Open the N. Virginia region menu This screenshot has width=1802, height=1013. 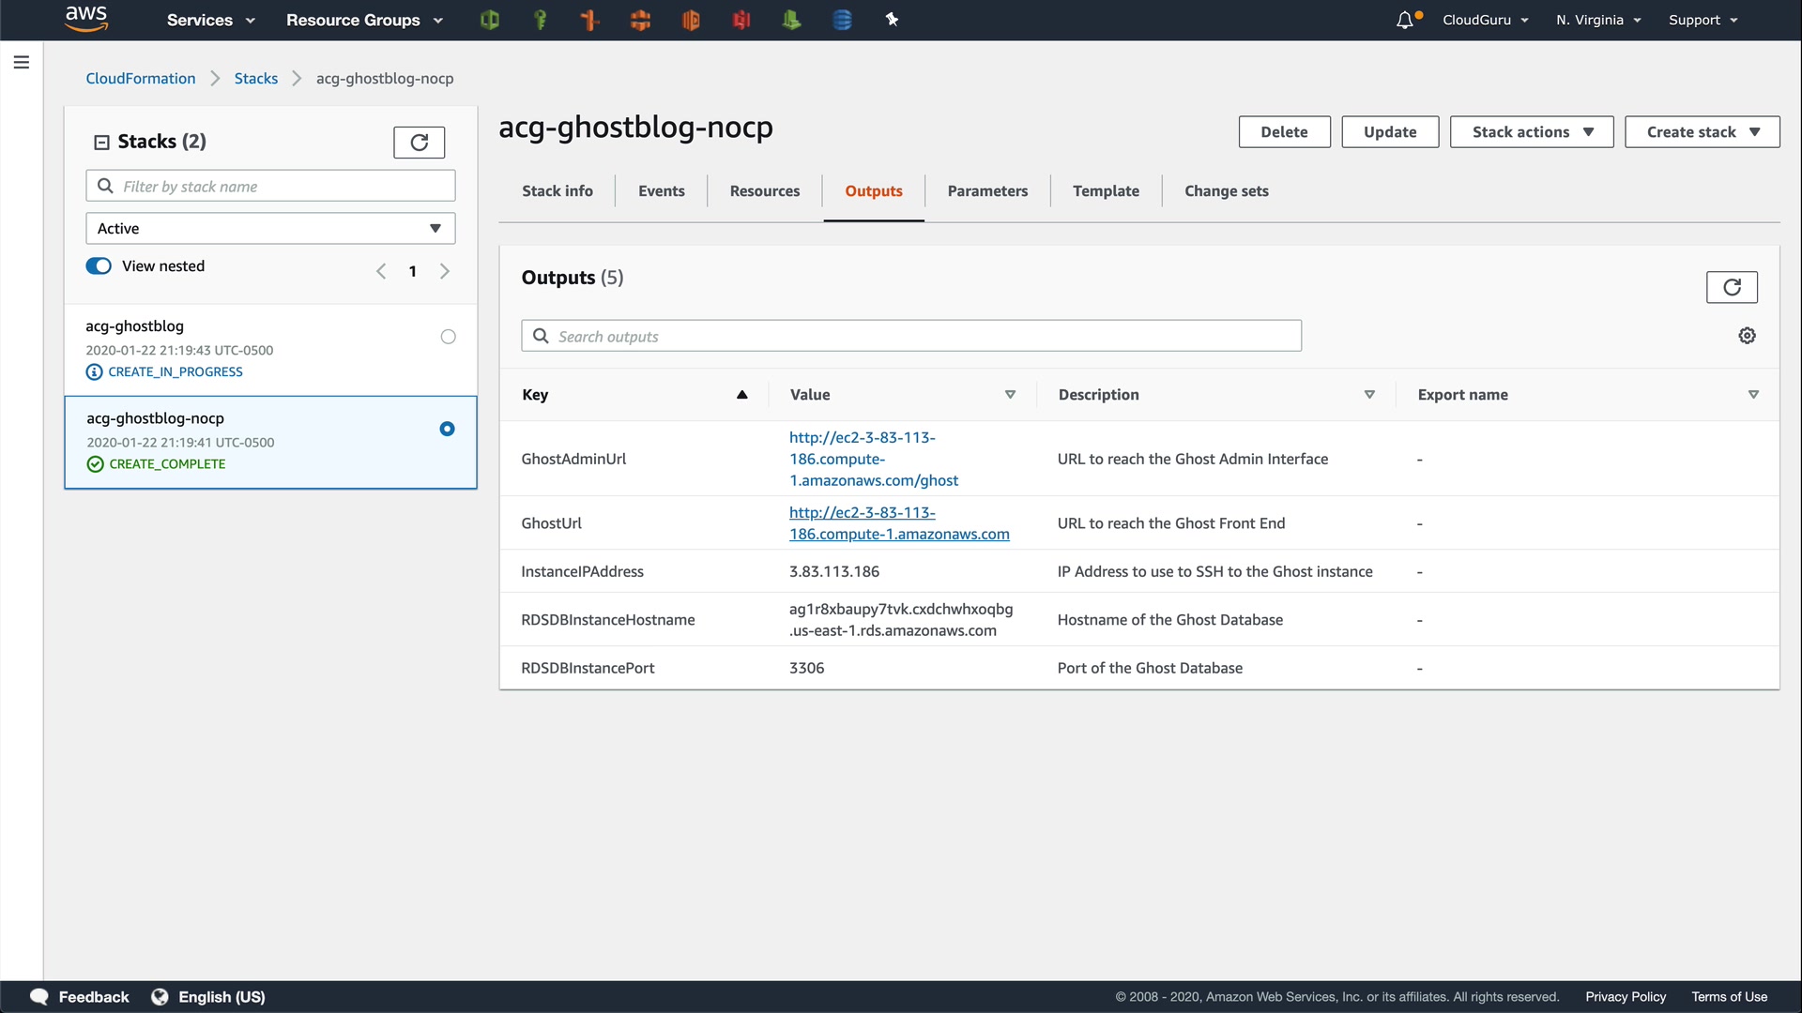[1597, 20]
